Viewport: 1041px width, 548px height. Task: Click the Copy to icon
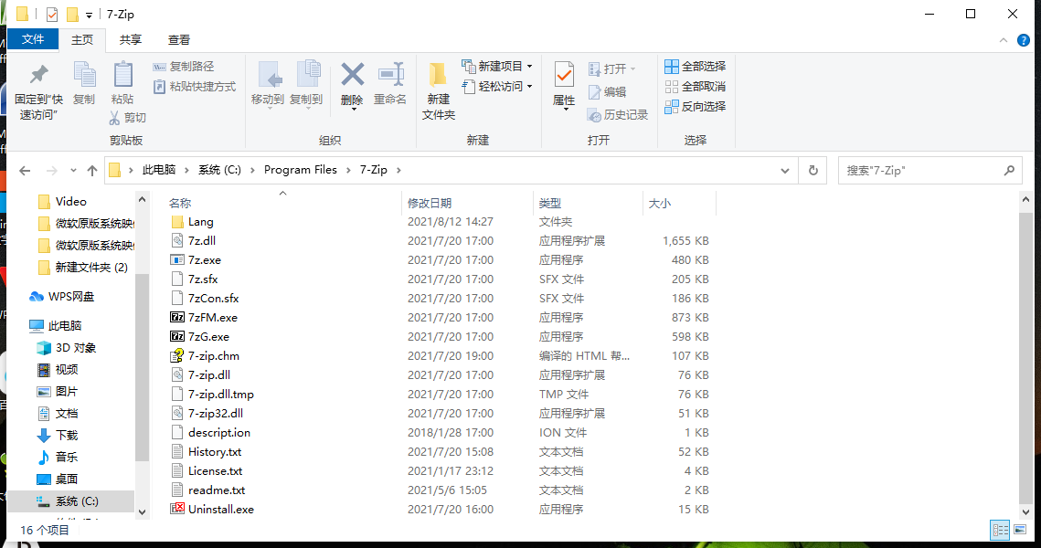[x=307, y=76]
